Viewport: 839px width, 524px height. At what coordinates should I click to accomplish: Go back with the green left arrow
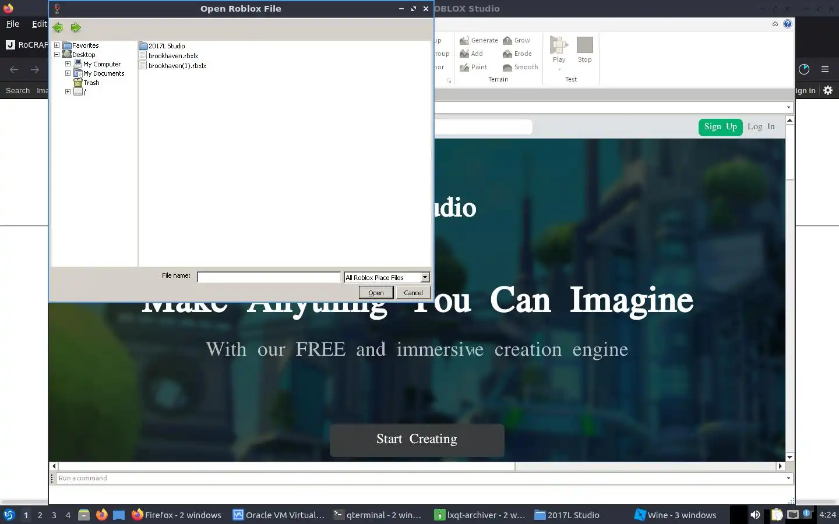tap(57, 27)
